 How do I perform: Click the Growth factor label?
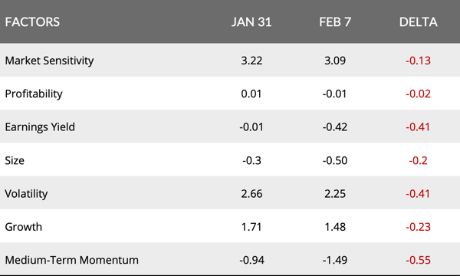pos(24,227)
